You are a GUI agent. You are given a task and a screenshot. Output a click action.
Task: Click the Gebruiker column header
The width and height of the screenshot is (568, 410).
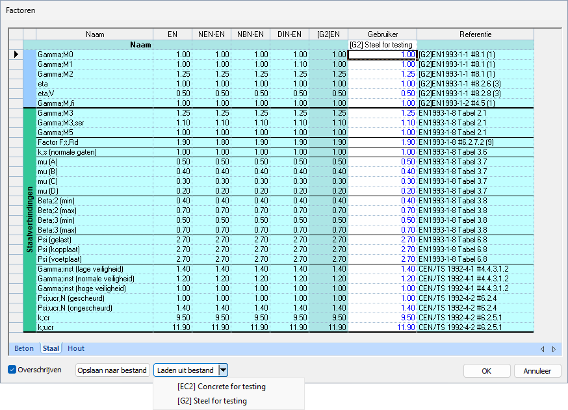tap(383, 34)
